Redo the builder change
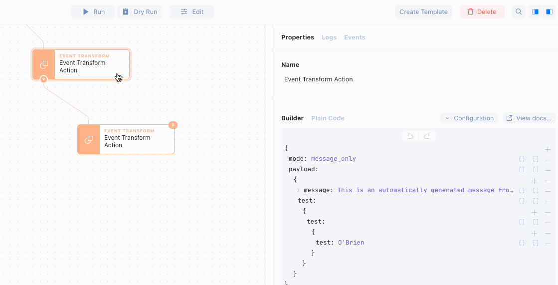Screen dimensions: 558x285 point(427,136)
